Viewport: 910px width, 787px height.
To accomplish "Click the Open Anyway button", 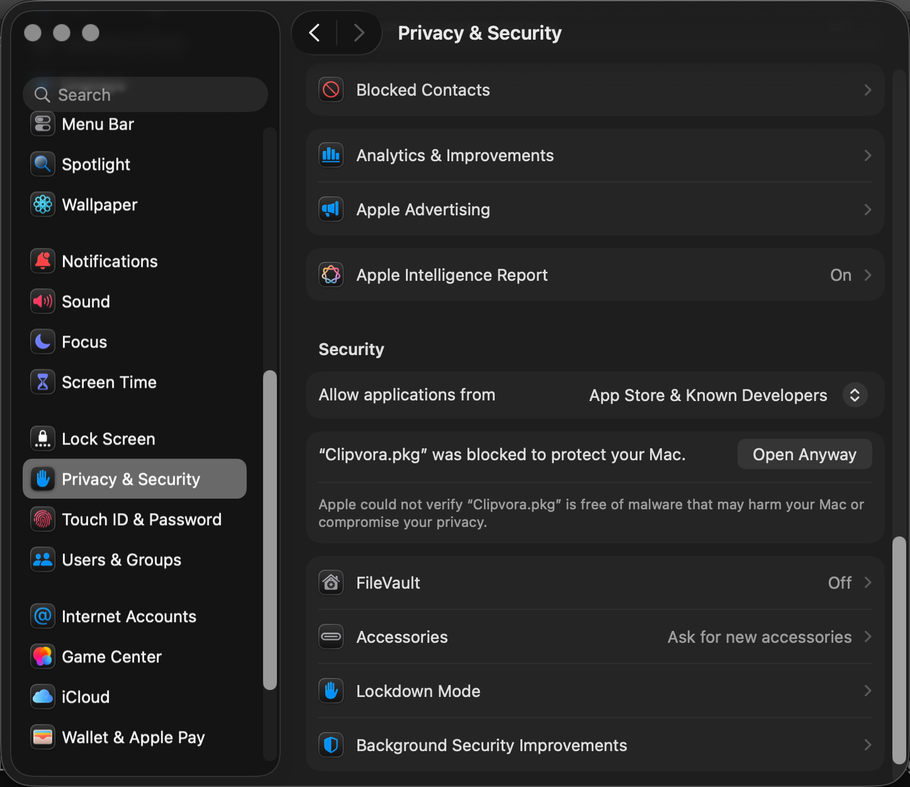I will coord(804,455).
